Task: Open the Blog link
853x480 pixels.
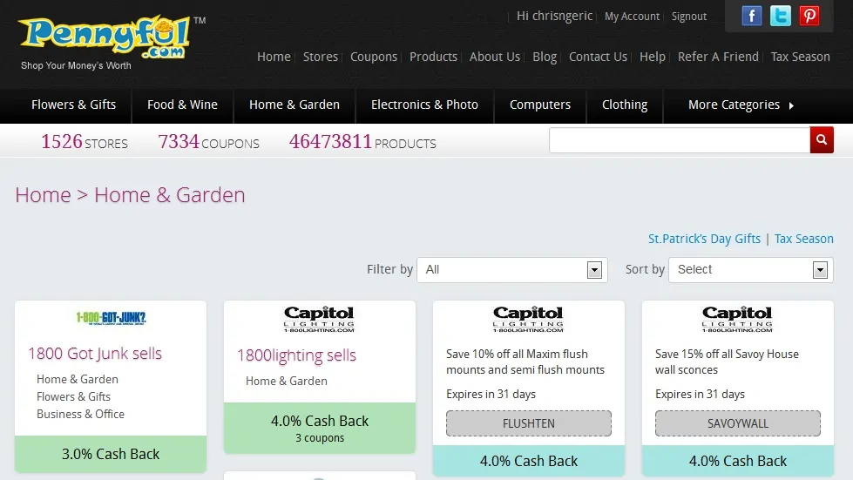Action: (x=545, y=57)
